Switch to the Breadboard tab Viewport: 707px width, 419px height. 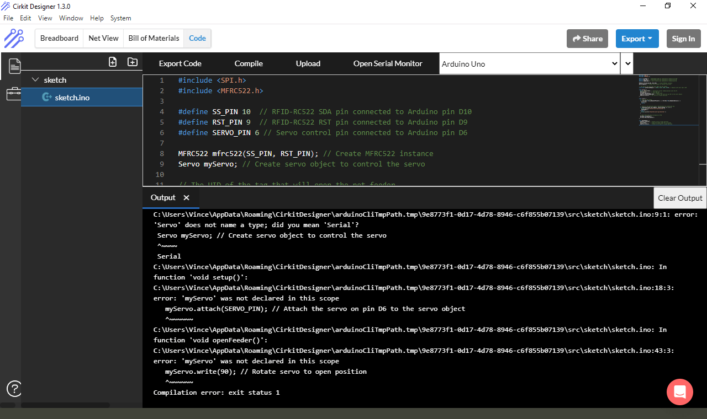tap(60, 39)
